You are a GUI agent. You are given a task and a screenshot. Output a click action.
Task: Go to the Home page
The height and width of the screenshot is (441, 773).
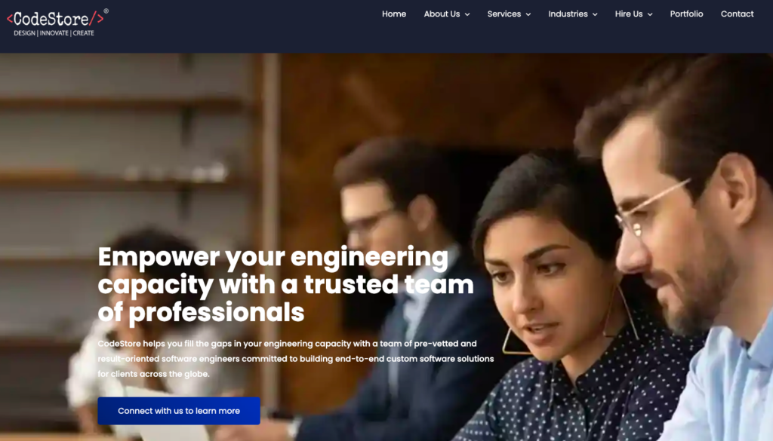click(x=394, y=14)
